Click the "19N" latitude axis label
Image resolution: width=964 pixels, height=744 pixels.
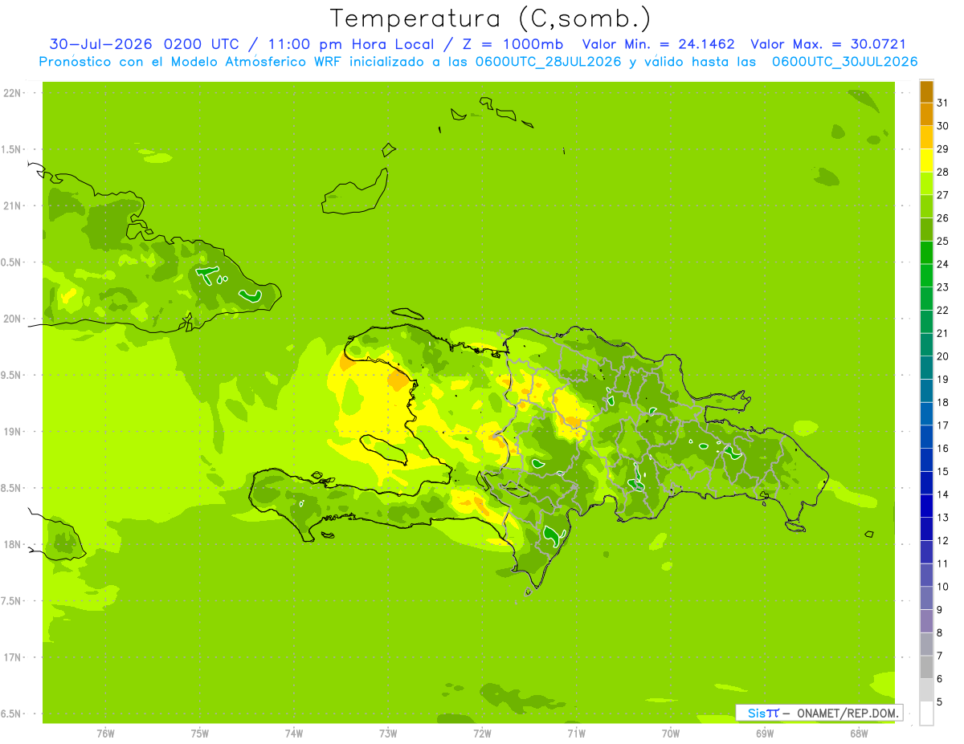[x=13, y=431]
